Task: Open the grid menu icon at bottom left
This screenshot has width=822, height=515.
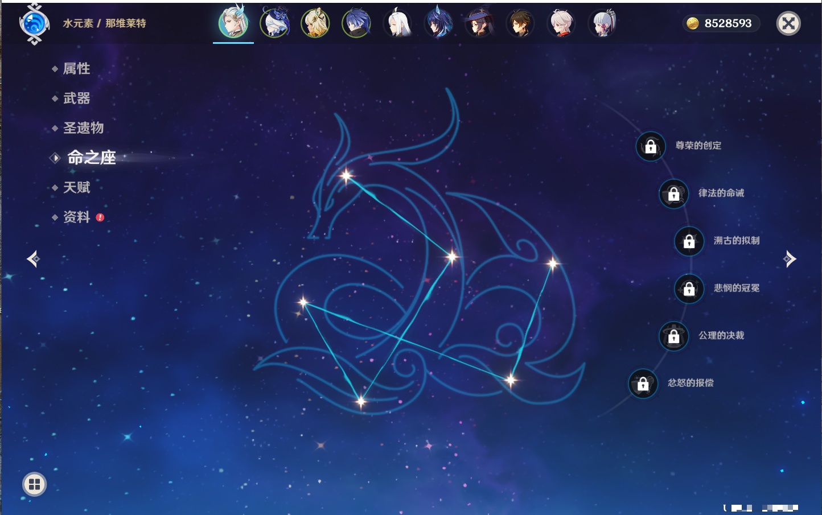Action: tap(34, 484)
